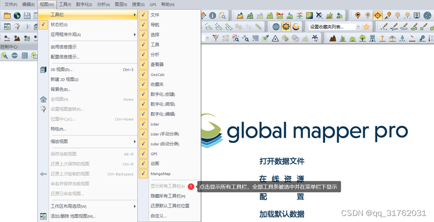Screen dimensions: 434x222
Task: Click the map layout split panel icon
Action: (x=7, y=27)
